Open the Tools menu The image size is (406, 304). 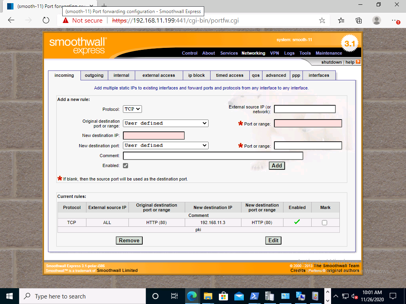tap(305, 53)
